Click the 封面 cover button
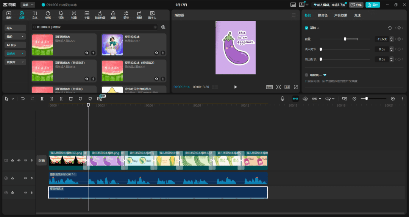 (42, 160)
